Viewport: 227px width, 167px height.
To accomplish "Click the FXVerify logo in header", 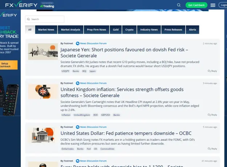I will point(21,5).
